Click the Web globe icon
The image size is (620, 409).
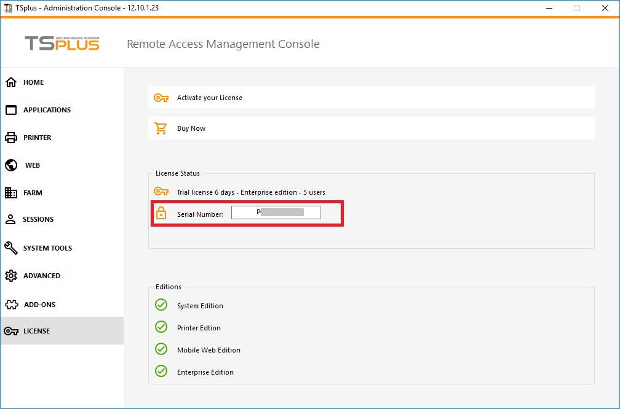click(x=11, y=165)
